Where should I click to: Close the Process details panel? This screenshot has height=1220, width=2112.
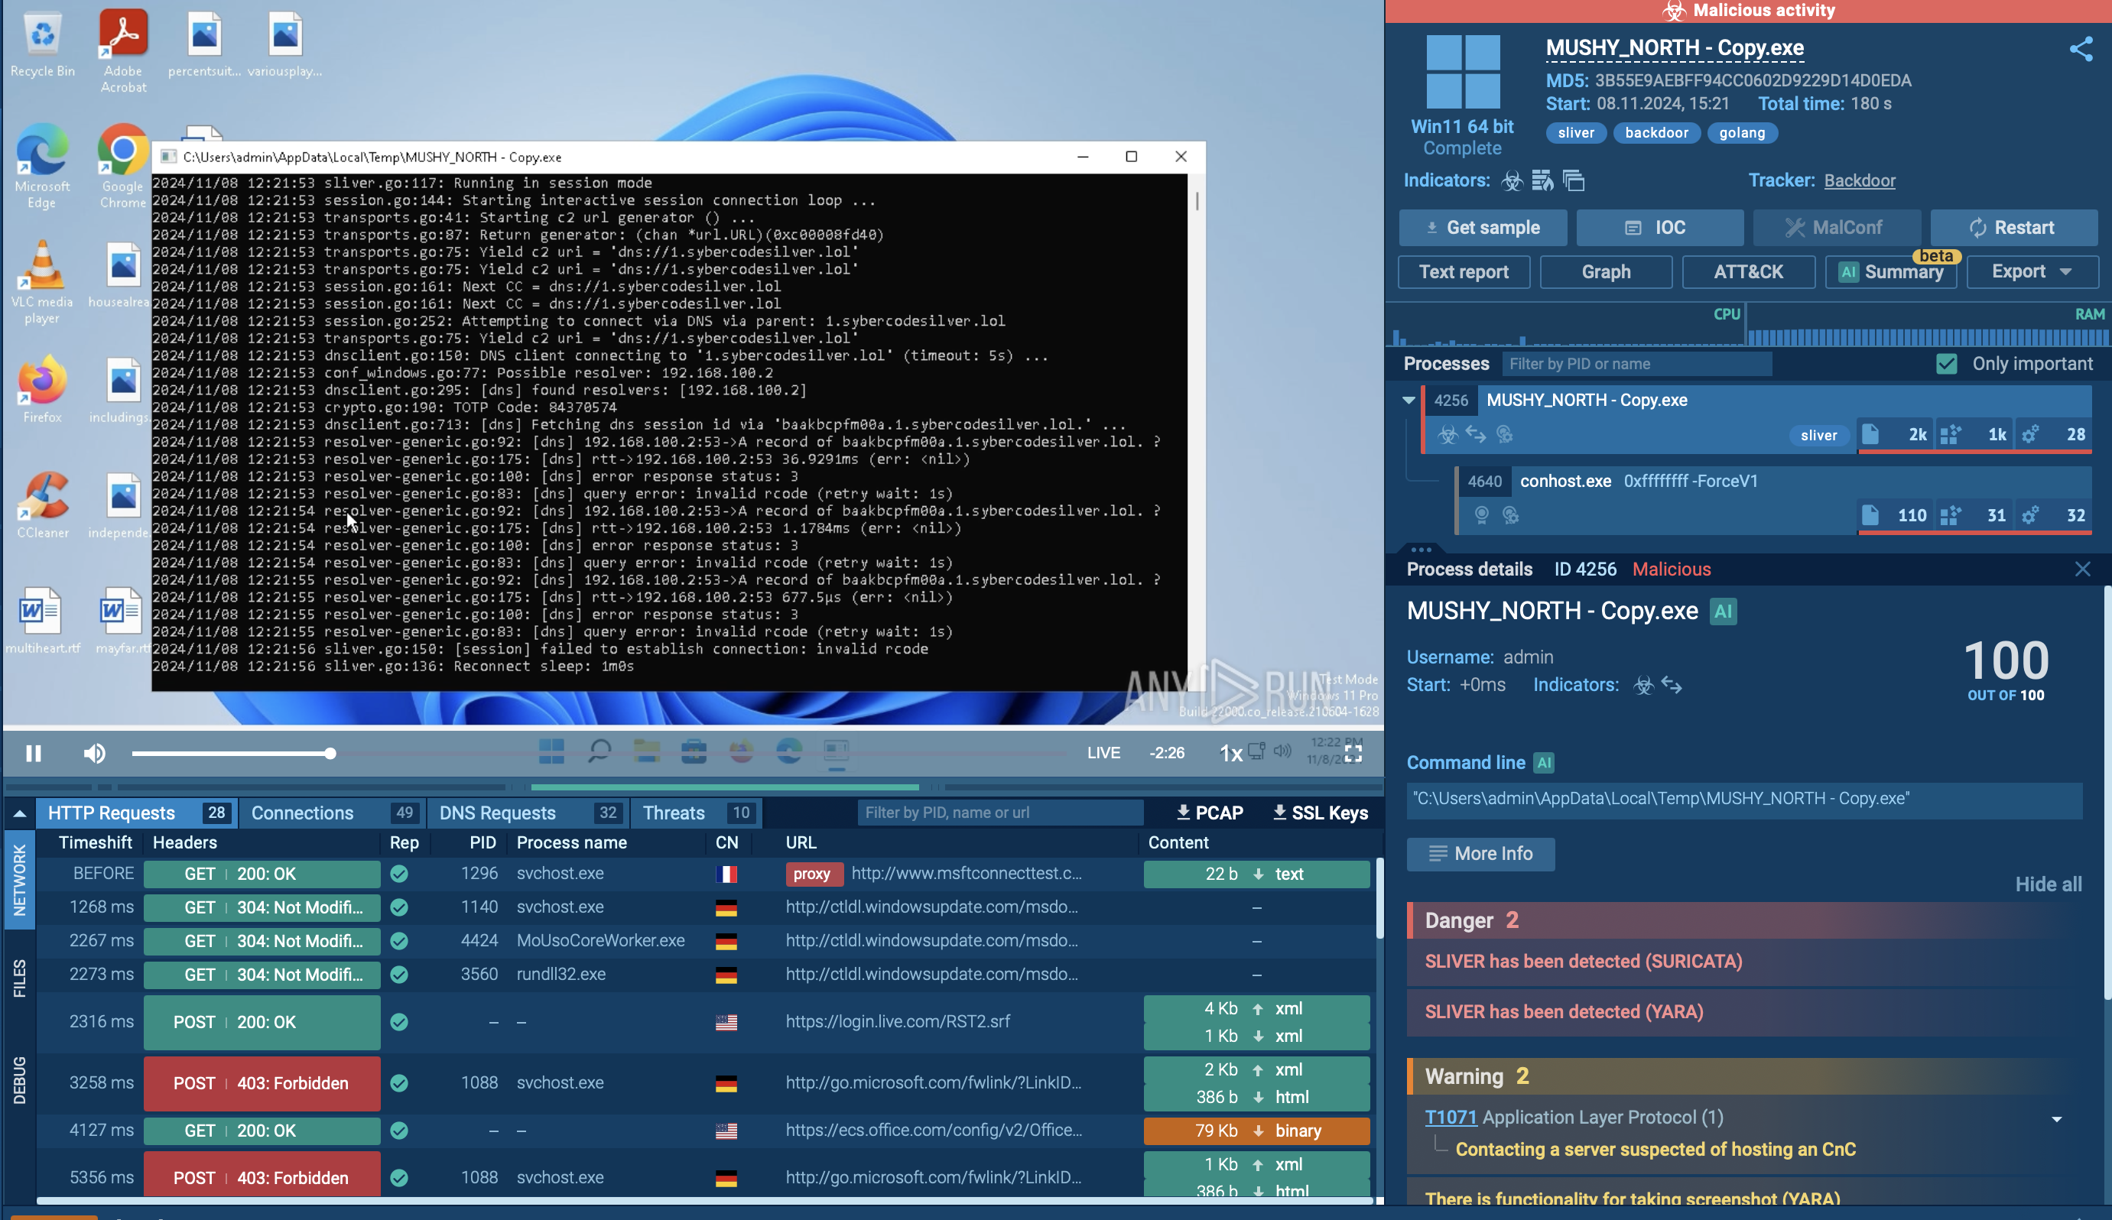2082,569
